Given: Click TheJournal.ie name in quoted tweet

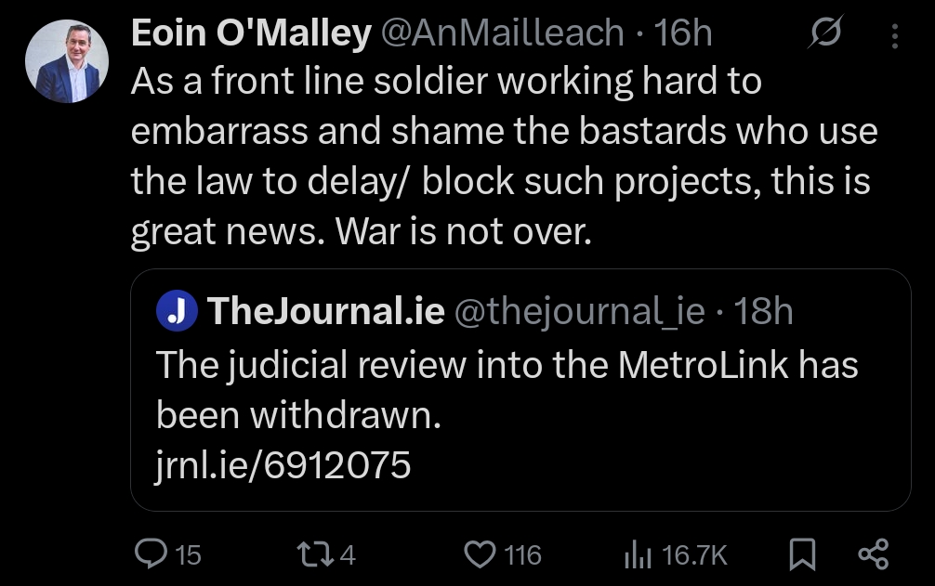Looking at the screenshot, I should tap(326, 311).
